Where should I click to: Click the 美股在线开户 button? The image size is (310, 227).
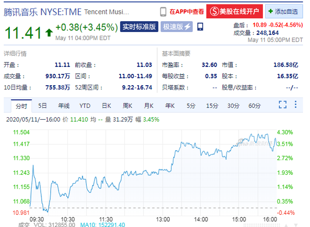coord(235,11)
